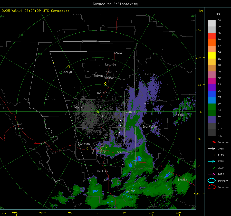Click the HighRiver town label
231x216 pixels.
click(x=107, y=180)
